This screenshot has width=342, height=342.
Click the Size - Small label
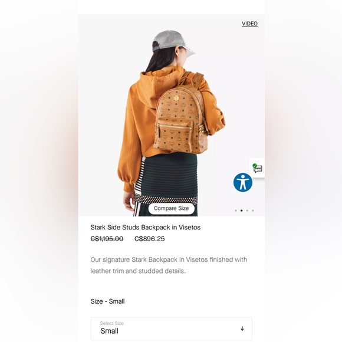click(x=107, y=301)
